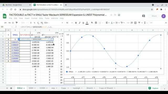Switch to My Drive browser tab
This screenshot has height=94, width=168.
tap(17, 5)
